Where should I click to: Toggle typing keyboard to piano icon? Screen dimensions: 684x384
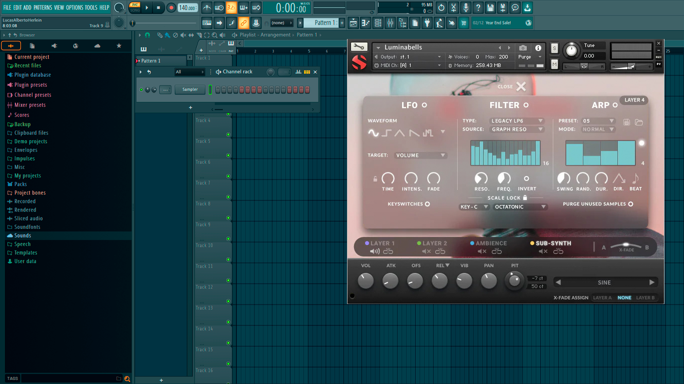point(207,22)
